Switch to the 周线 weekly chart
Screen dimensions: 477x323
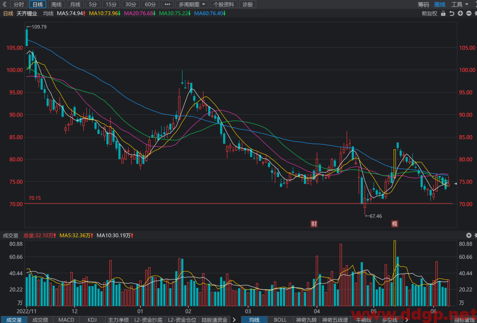(56, 4)
